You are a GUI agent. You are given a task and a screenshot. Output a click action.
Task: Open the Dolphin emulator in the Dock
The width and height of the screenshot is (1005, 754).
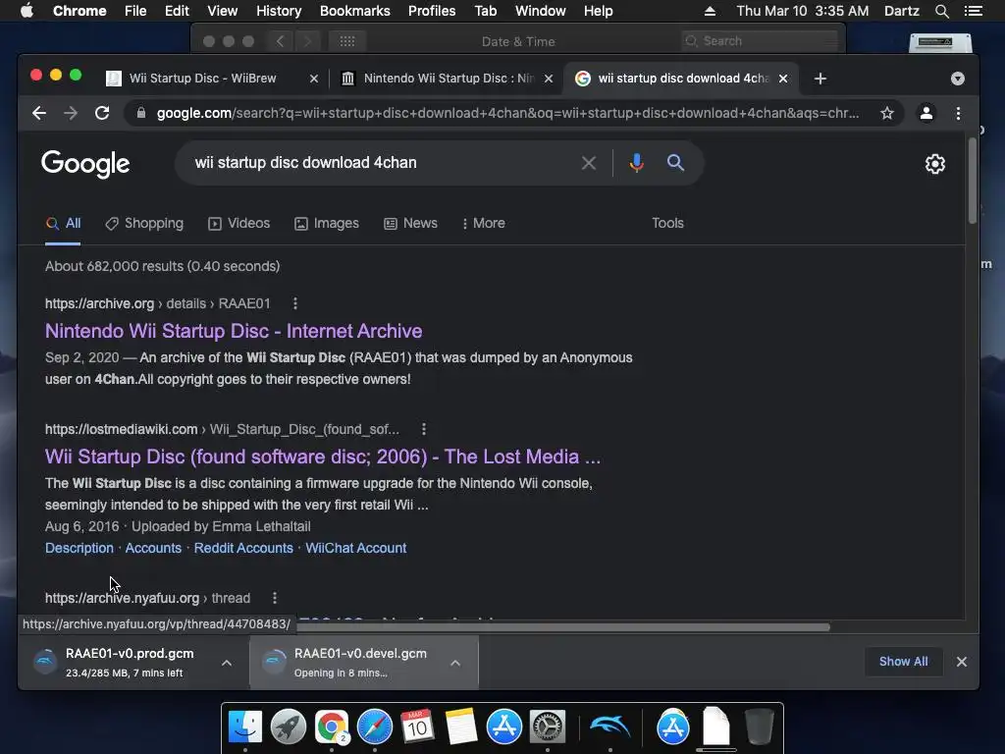pos(609,727)
